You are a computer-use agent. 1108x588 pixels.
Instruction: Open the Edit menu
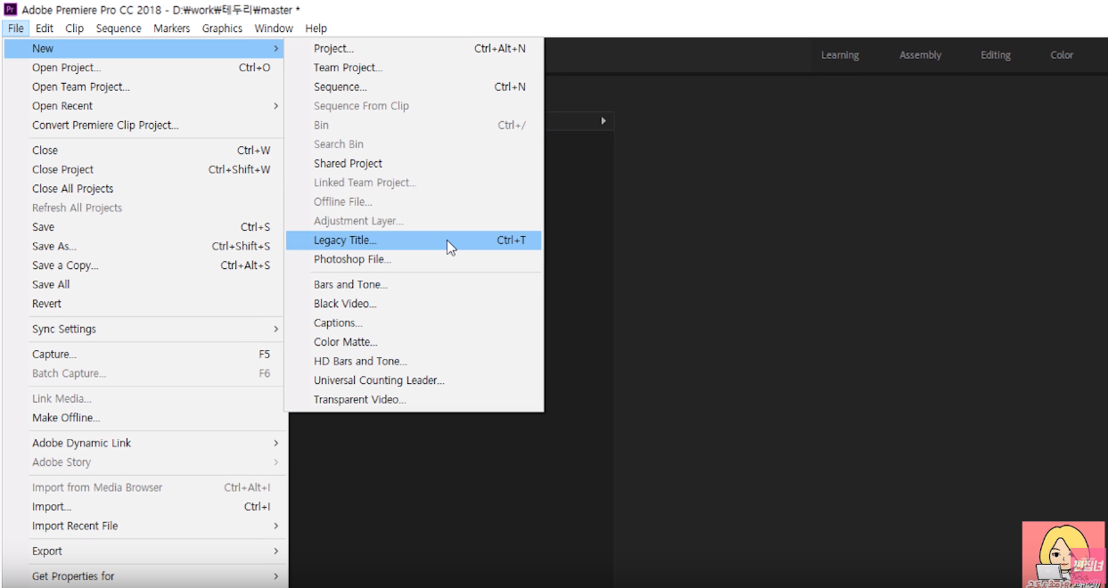tap(45, 29)
